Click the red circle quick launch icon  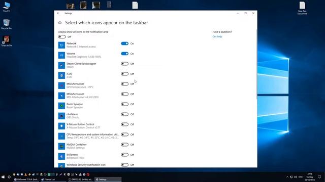pyautogui.click(x=88, y=174)
